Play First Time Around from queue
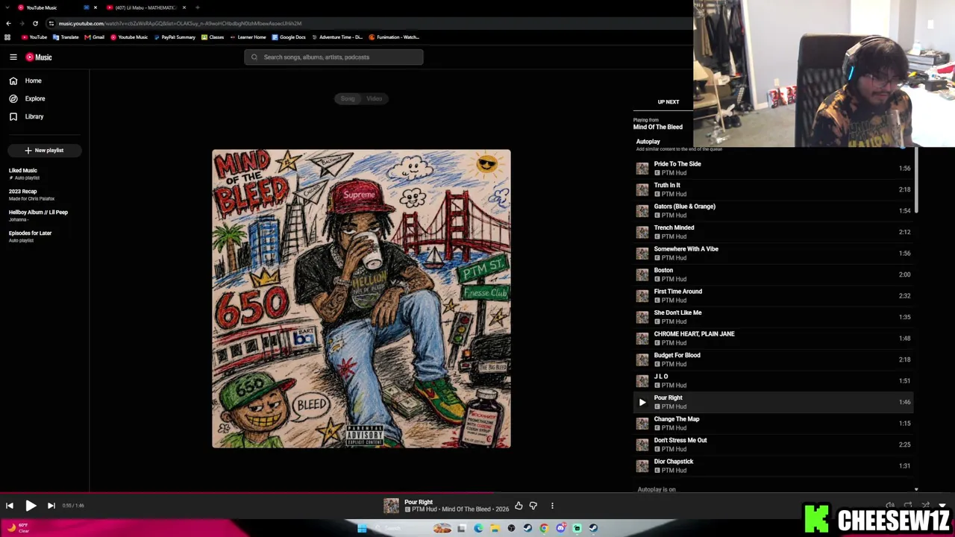Viewport: 955px width, 537px height. (774, 295)
